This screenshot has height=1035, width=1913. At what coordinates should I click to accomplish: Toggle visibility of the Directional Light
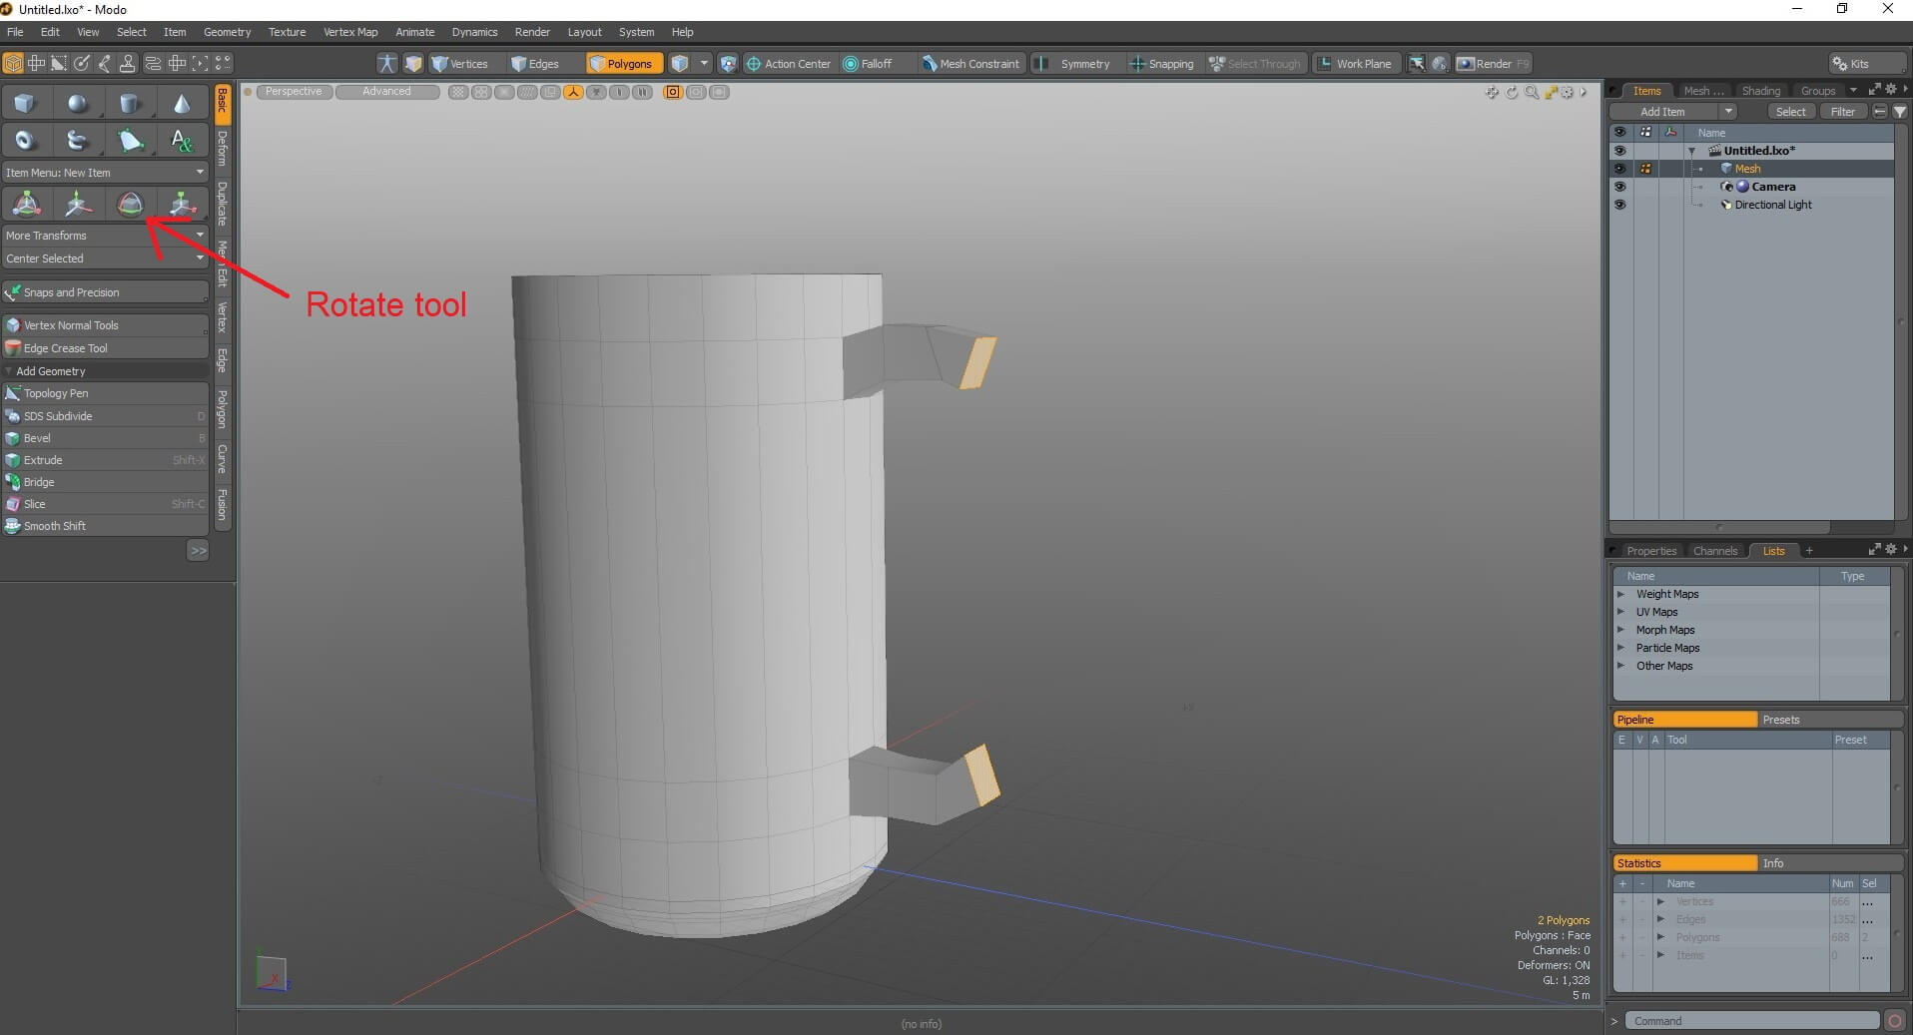click(1620, 204)
